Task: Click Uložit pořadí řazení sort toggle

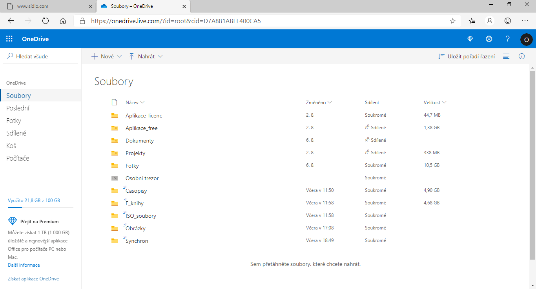Action: click(x=466, y=56)
